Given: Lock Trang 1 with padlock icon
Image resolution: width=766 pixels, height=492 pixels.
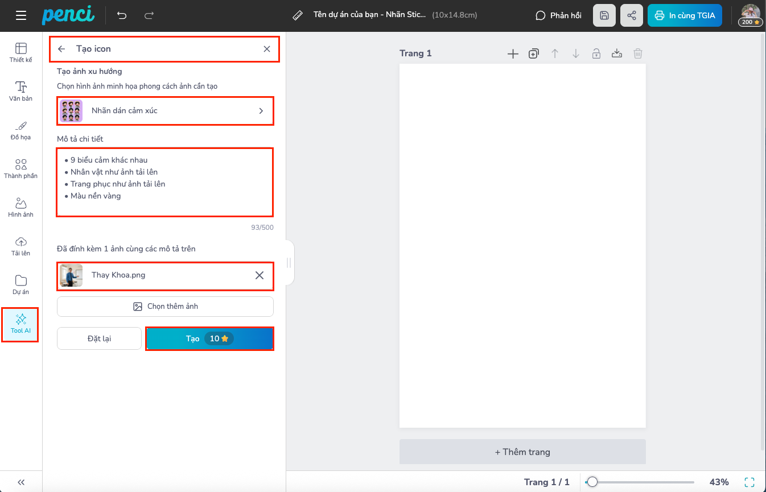Looking at the screenshot, I should [596, 54].
